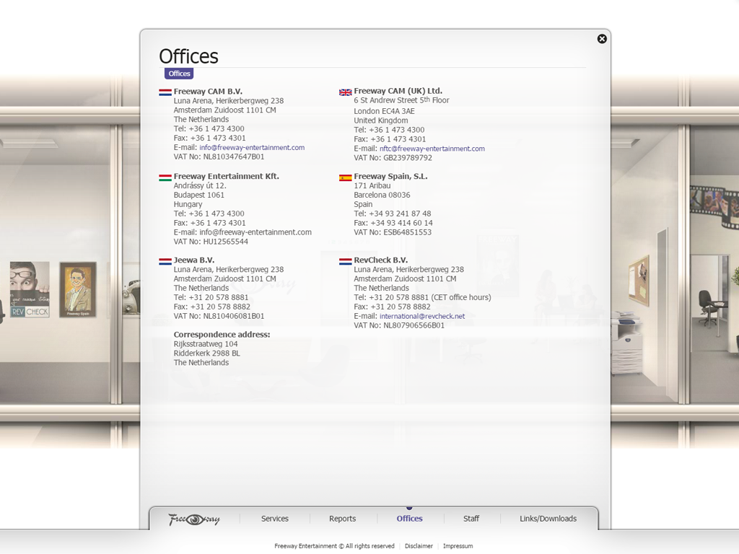This screenshot has width=739, height=554.
Task: Email international@revcheck.net link
Action: click(x=422, y=316)
